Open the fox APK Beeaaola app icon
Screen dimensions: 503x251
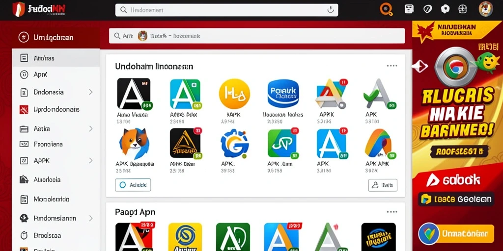point(134,144)
